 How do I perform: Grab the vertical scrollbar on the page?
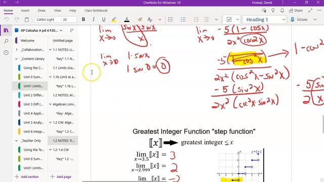323,124
